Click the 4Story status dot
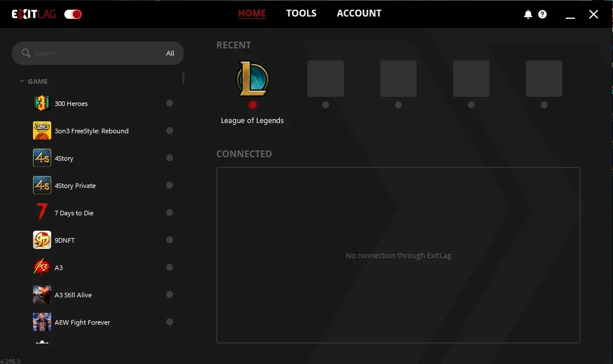The width and height of the screenshot is (613, 364). point(170,158)
